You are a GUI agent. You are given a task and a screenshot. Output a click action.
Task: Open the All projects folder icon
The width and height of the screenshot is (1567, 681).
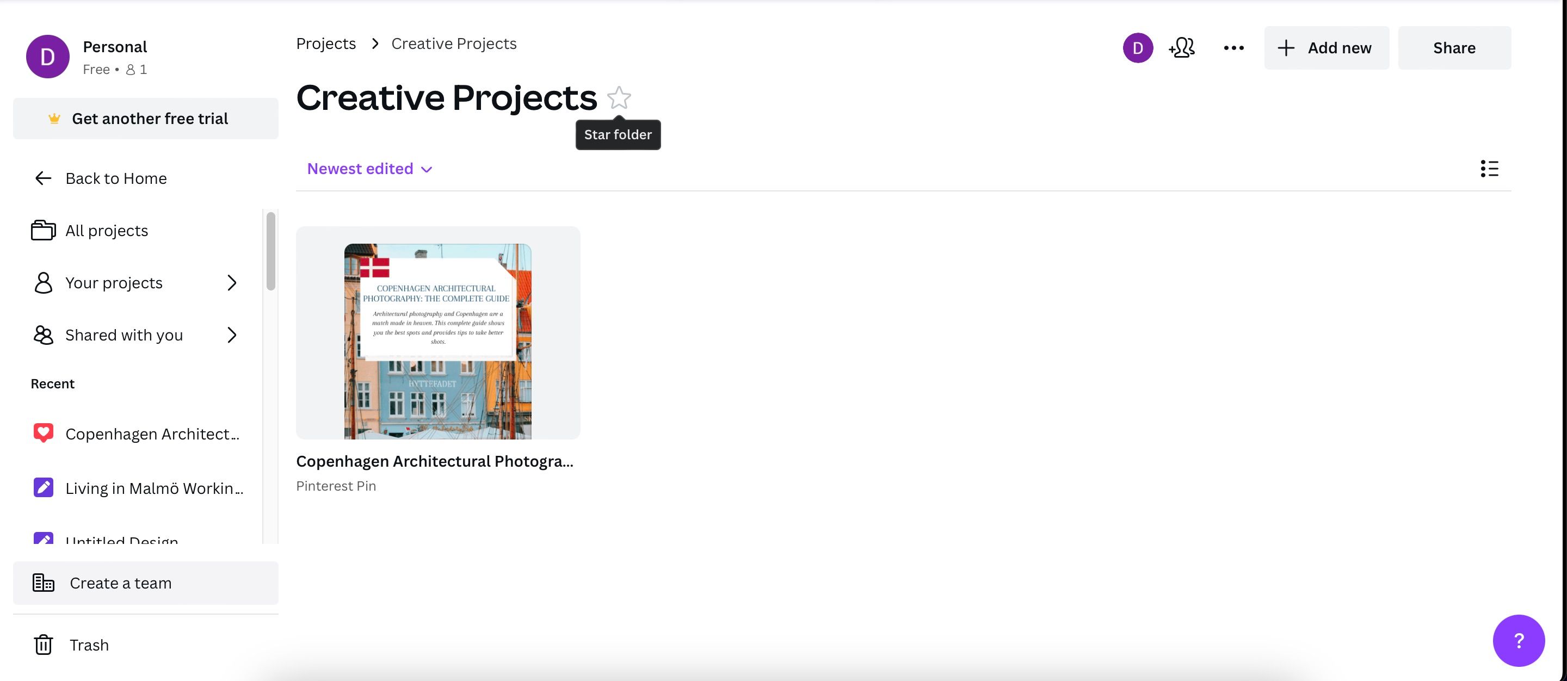[42, 230]
